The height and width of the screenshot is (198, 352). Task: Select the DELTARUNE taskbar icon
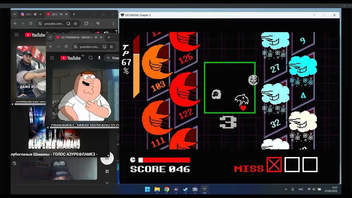pos(204,189)
